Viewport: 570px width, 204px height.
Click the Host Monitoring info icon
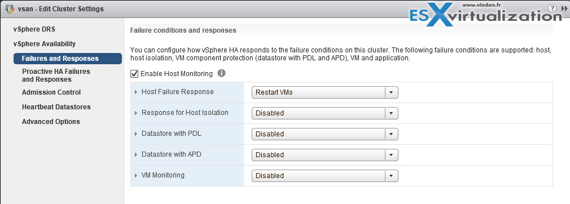point(221,73)
